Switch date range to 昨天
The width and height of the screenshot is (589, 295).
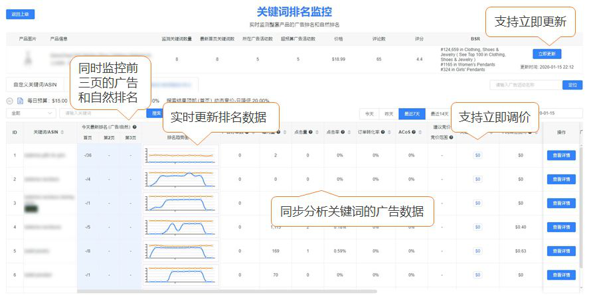(x=388, y=113)
